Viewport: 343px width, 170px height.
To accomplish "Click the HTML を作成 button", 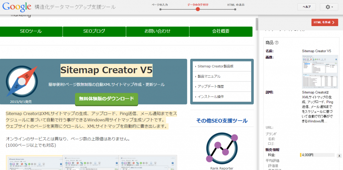I will [325, 22].
